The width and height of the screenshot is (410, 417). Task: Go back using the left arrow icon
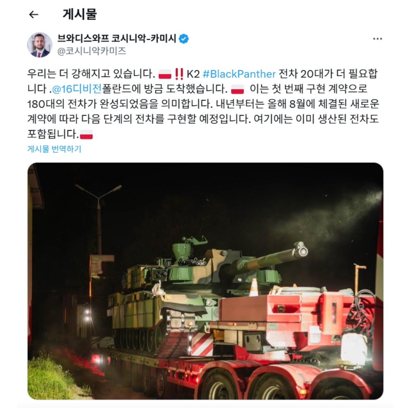tap(33, 15)
